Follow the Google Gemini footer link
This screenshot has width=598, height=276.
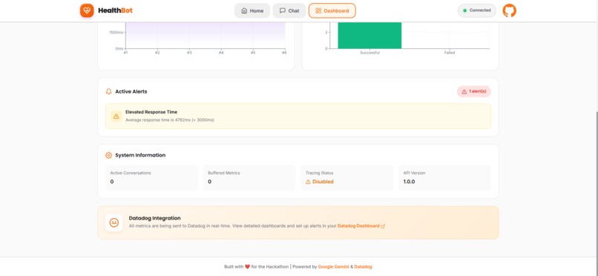tap(334, 267)
